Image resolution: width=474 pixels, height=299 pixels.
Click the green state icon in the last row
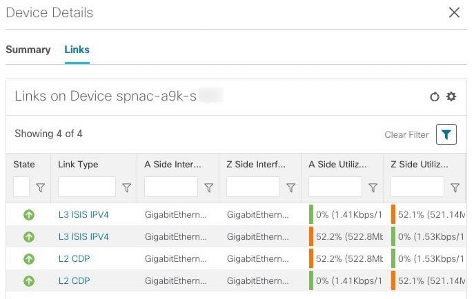click(29, 280)
